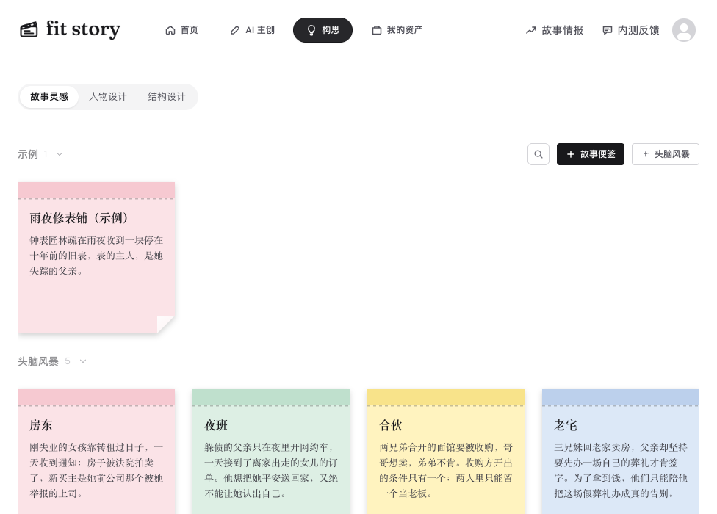
Task: Click the fit story clapperboard logo icon
Action: tap(29, 29)
